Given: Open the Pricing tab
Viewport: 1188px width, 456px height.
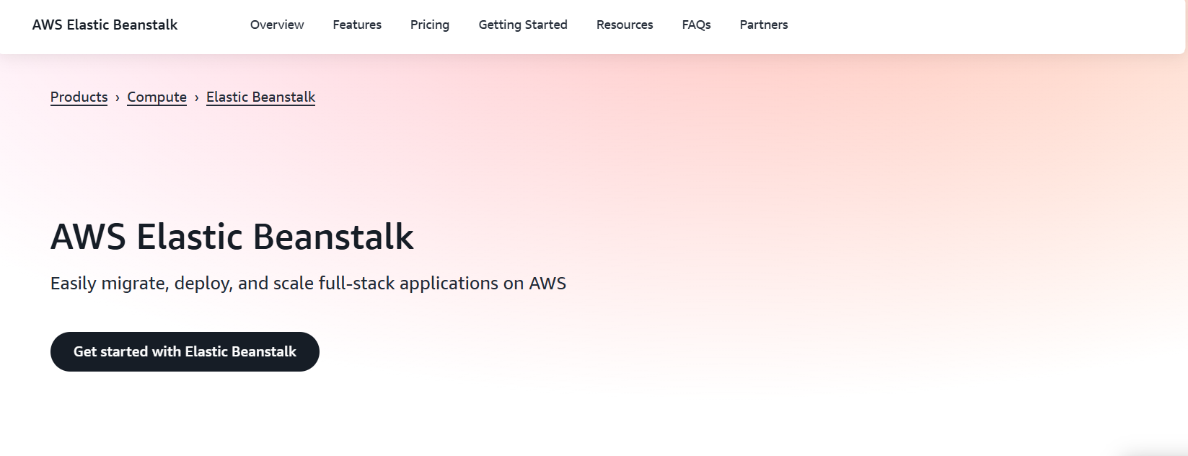Looking at the screenshot, I should [x=430, y=25].
